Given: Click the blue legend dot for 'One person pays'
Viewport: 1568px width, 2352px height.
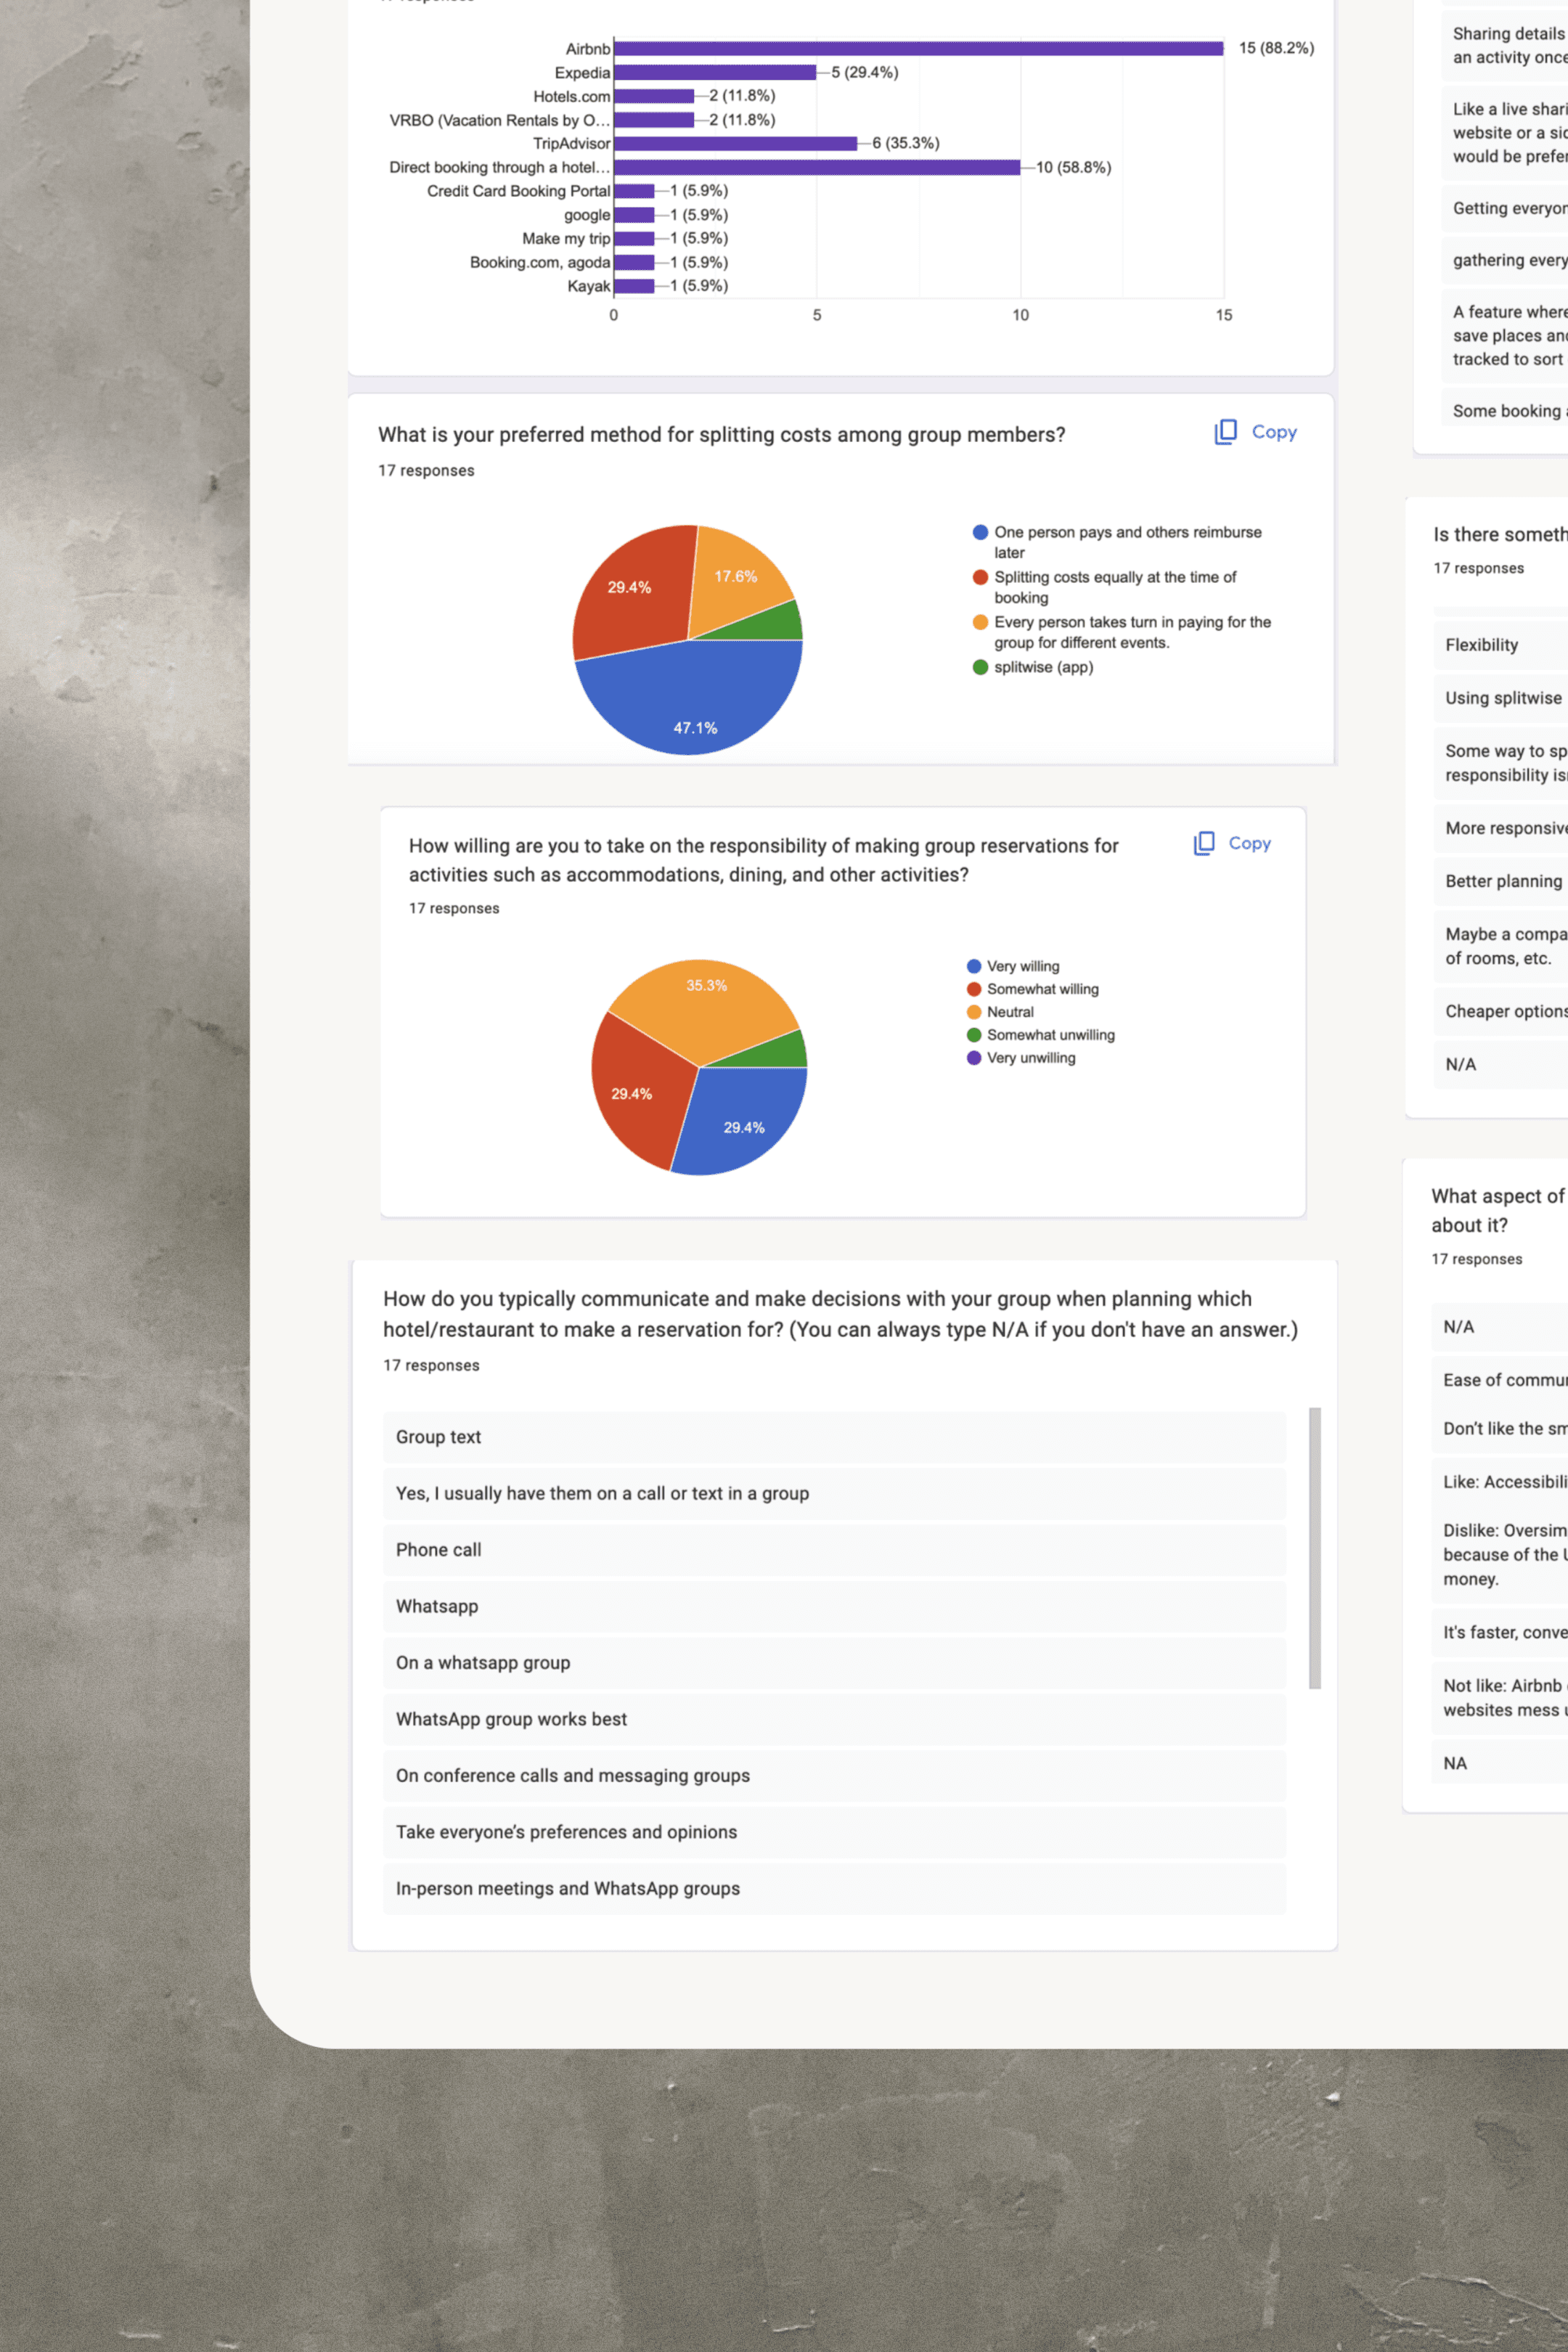Looking at the screenshot, I should [x=980, y=532].
